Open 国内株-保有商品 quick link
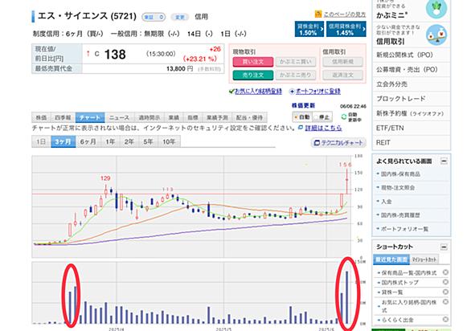Image resolution: width=471 pixels, height=331 pixels. click(400, 174)
